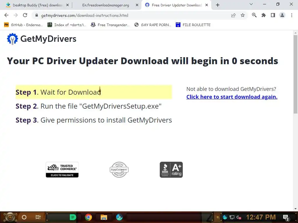Screen dimensions: 298x223
Task: Open the green notes app on taskbar
Action: coord(72,217)
